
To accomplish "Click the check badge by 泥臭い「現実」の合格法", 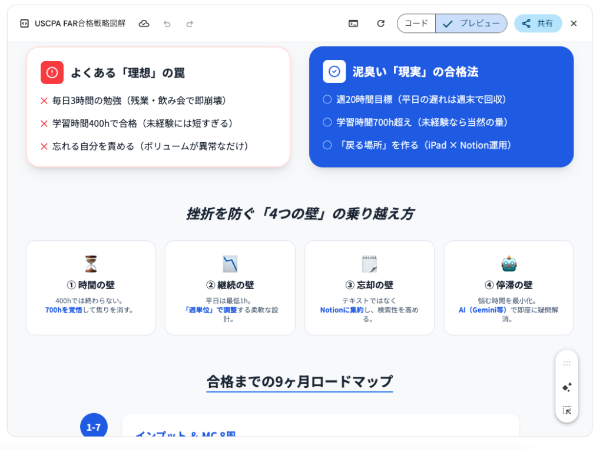I will (x=334, y=72).
